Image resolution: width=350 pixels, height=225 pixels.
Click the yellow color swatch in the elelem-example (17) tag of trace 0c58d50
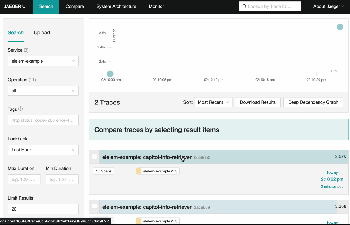pos(138,171)
